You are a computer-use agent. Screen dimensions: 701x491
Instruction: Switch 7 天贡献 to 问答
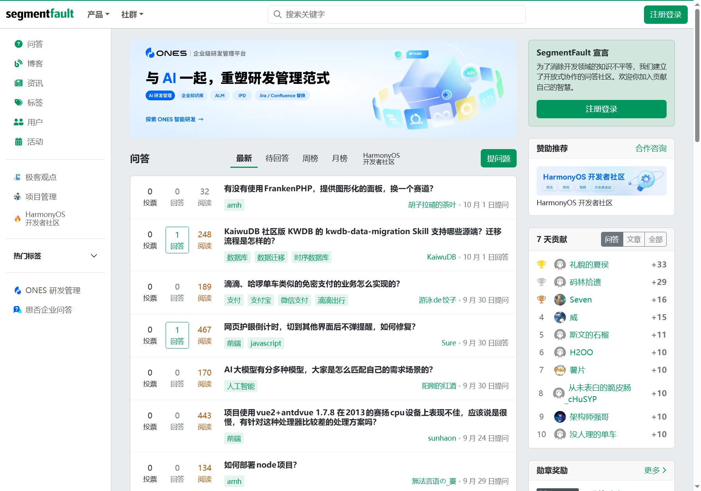click(x=612, y=239)
